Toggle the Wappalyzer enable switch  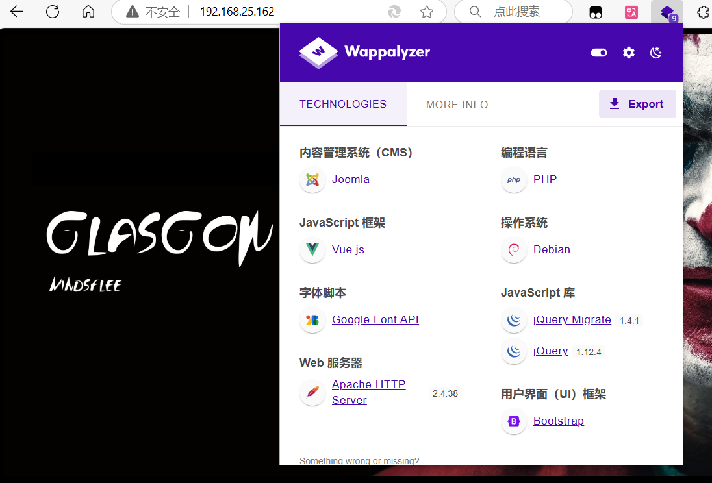coord(598,53)
